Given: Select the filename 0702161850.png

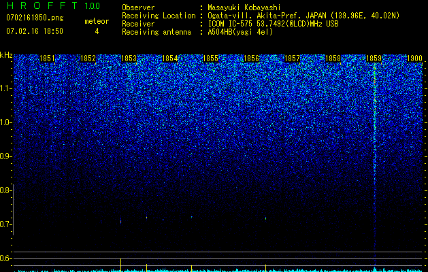Looking at the screenshot, I should pyautogui.click(x=35, y=18).
